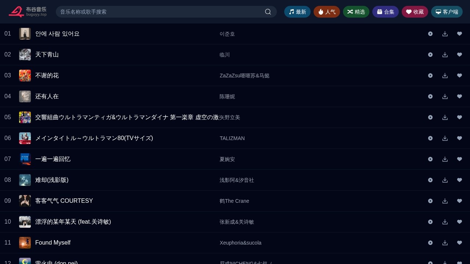Open the song title 漂浮的某年某天
Viewport: 470px width, 264px height.
[73, 222]
